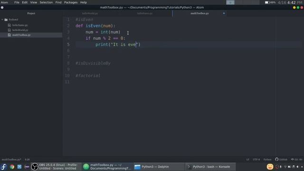
Task: Switch to the OBS 25.0.4 taskbar window
Action: point(56,167)
